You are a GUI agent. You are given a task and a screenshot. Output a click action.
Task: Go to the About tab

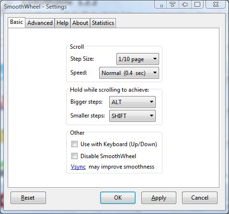click(x=80, y=23)
